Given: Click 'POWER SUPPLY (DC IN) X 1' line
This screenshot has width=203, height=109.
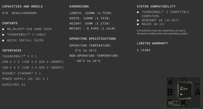Looking at the screenshot, I should coord(25,79).
